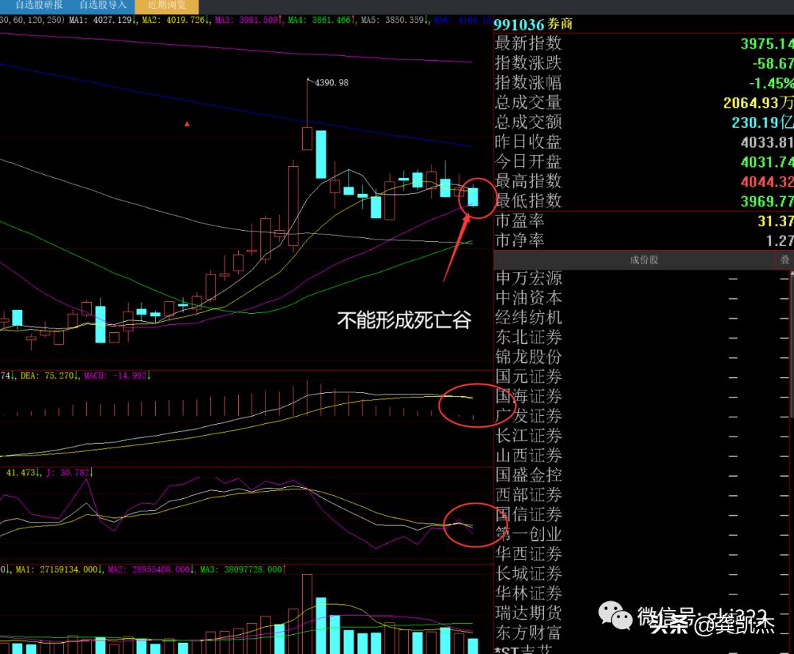Screen dimensions: 794x654
Task: Select 广发证券 in constituent list
Action: (529, 416)
